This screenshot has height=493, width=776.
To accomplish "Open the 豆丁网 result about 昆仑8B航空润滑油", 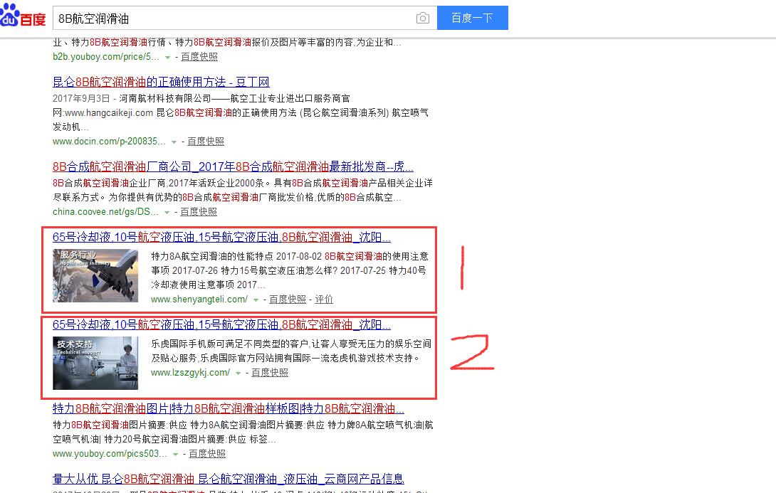I will point(162,83).
